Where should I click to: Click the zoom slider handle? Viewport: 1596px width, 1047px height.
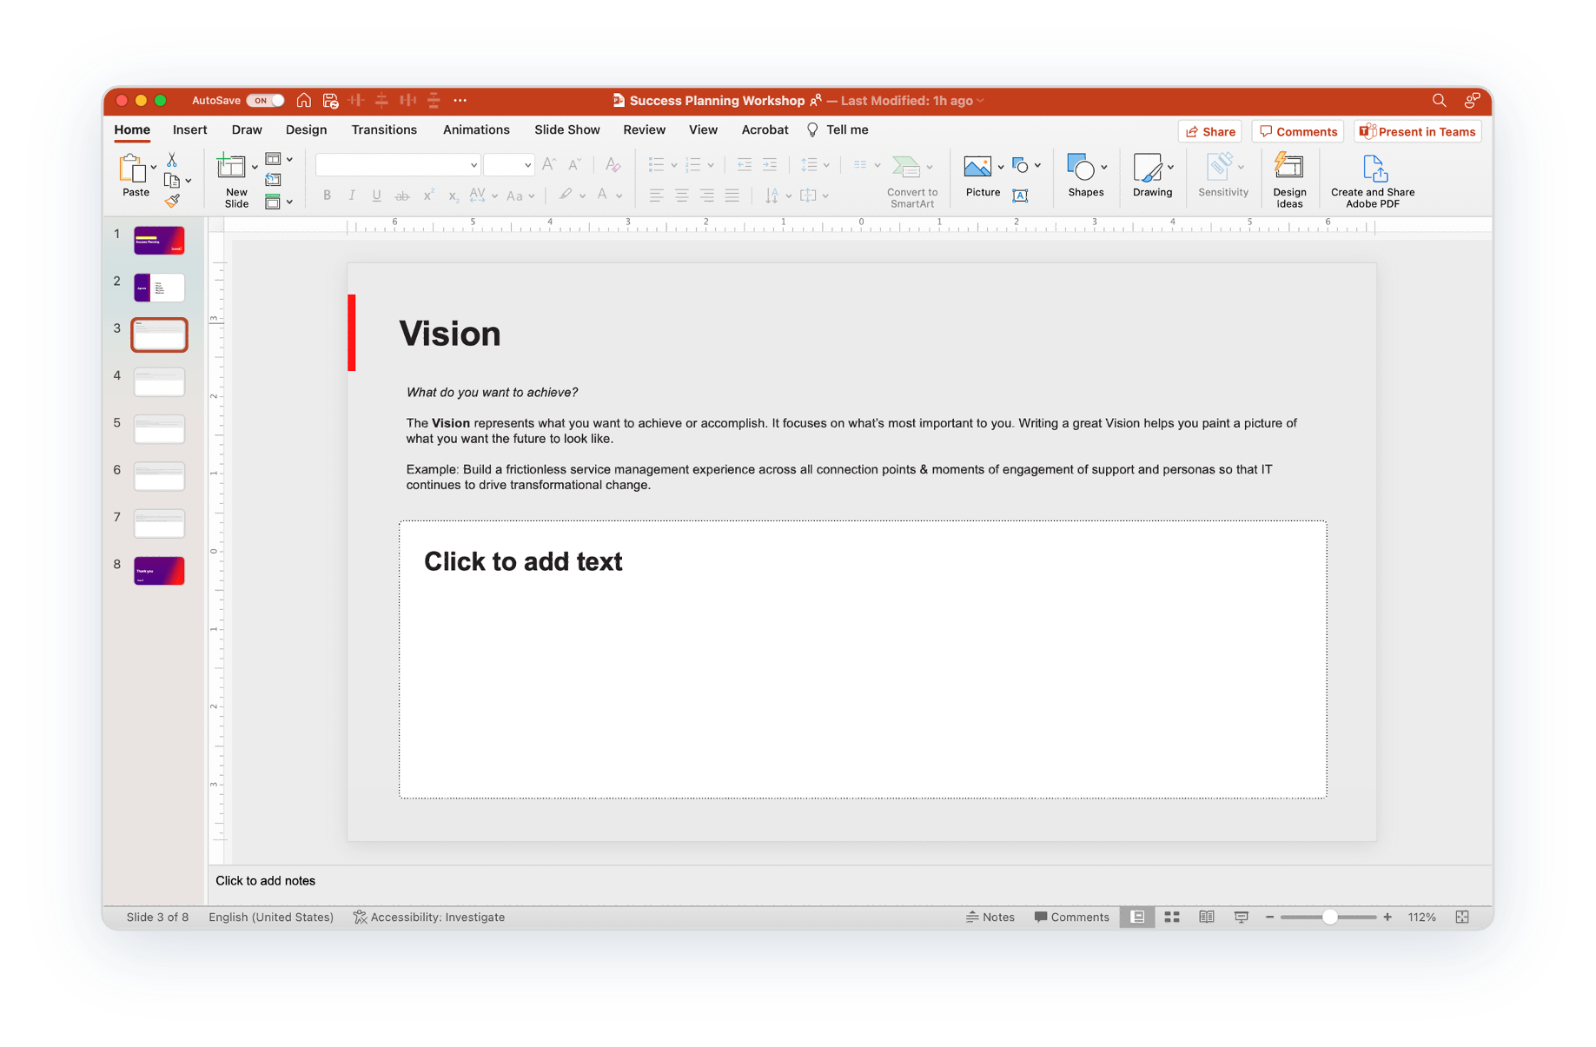(x=1329, y=917)
